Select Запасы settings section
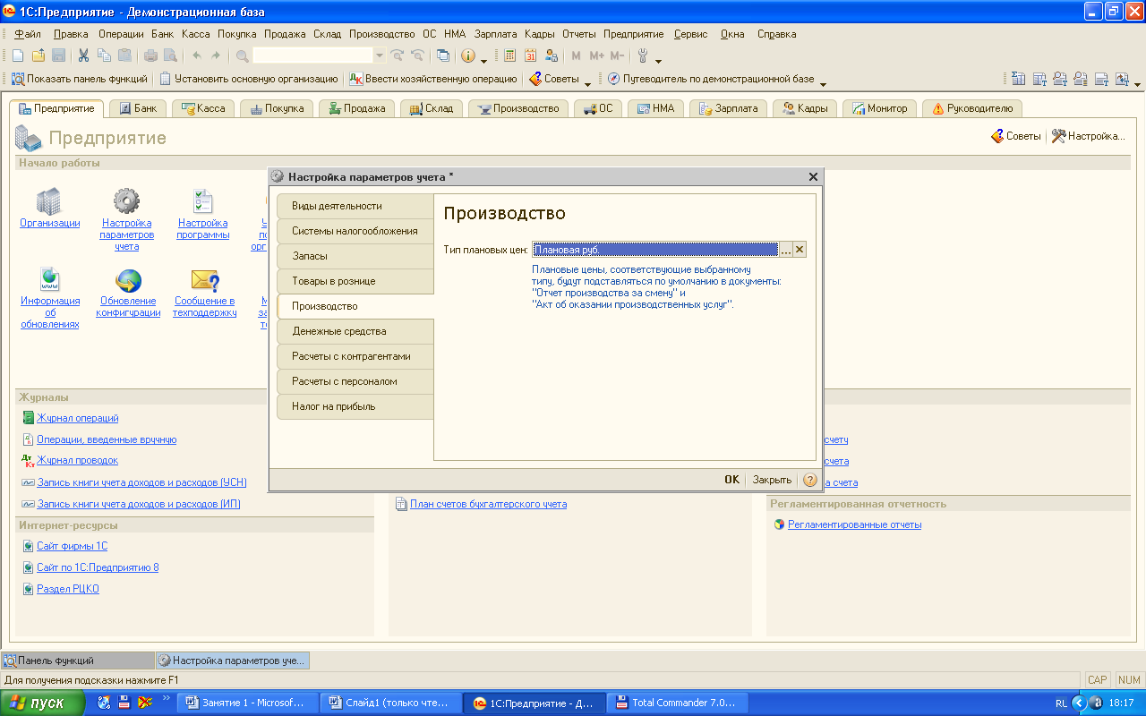1146x716 pixels. coord(355,256)
